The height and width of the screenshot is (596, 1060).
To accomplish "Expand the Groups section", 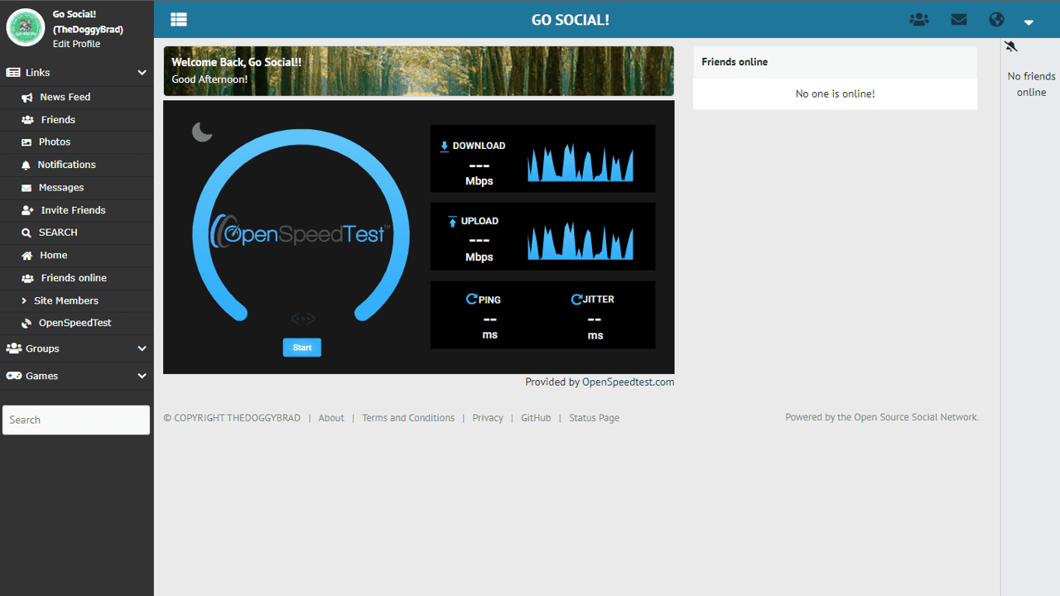I will point(142,348).
